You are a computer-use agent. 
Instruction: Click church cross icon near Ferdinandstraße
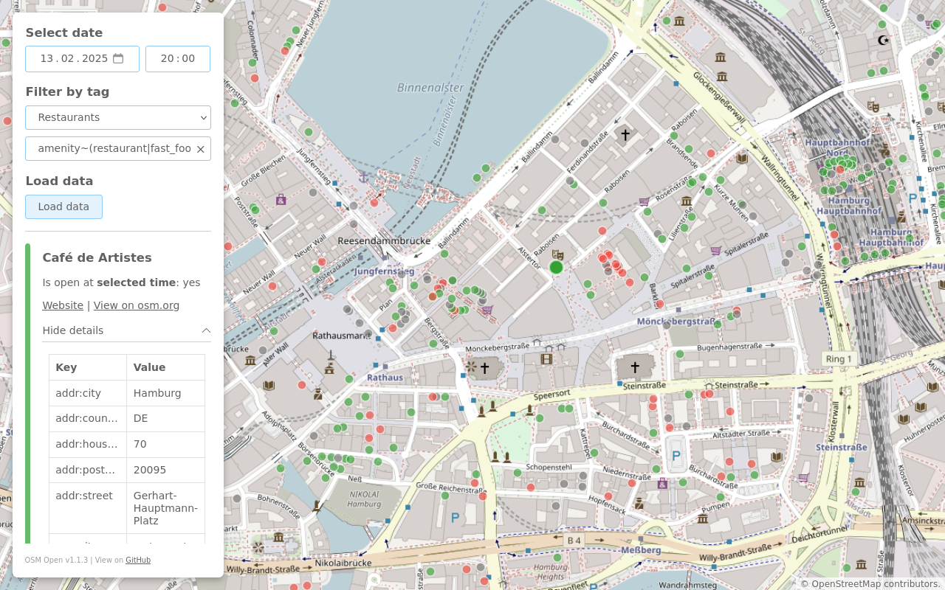tap(625, 135)
